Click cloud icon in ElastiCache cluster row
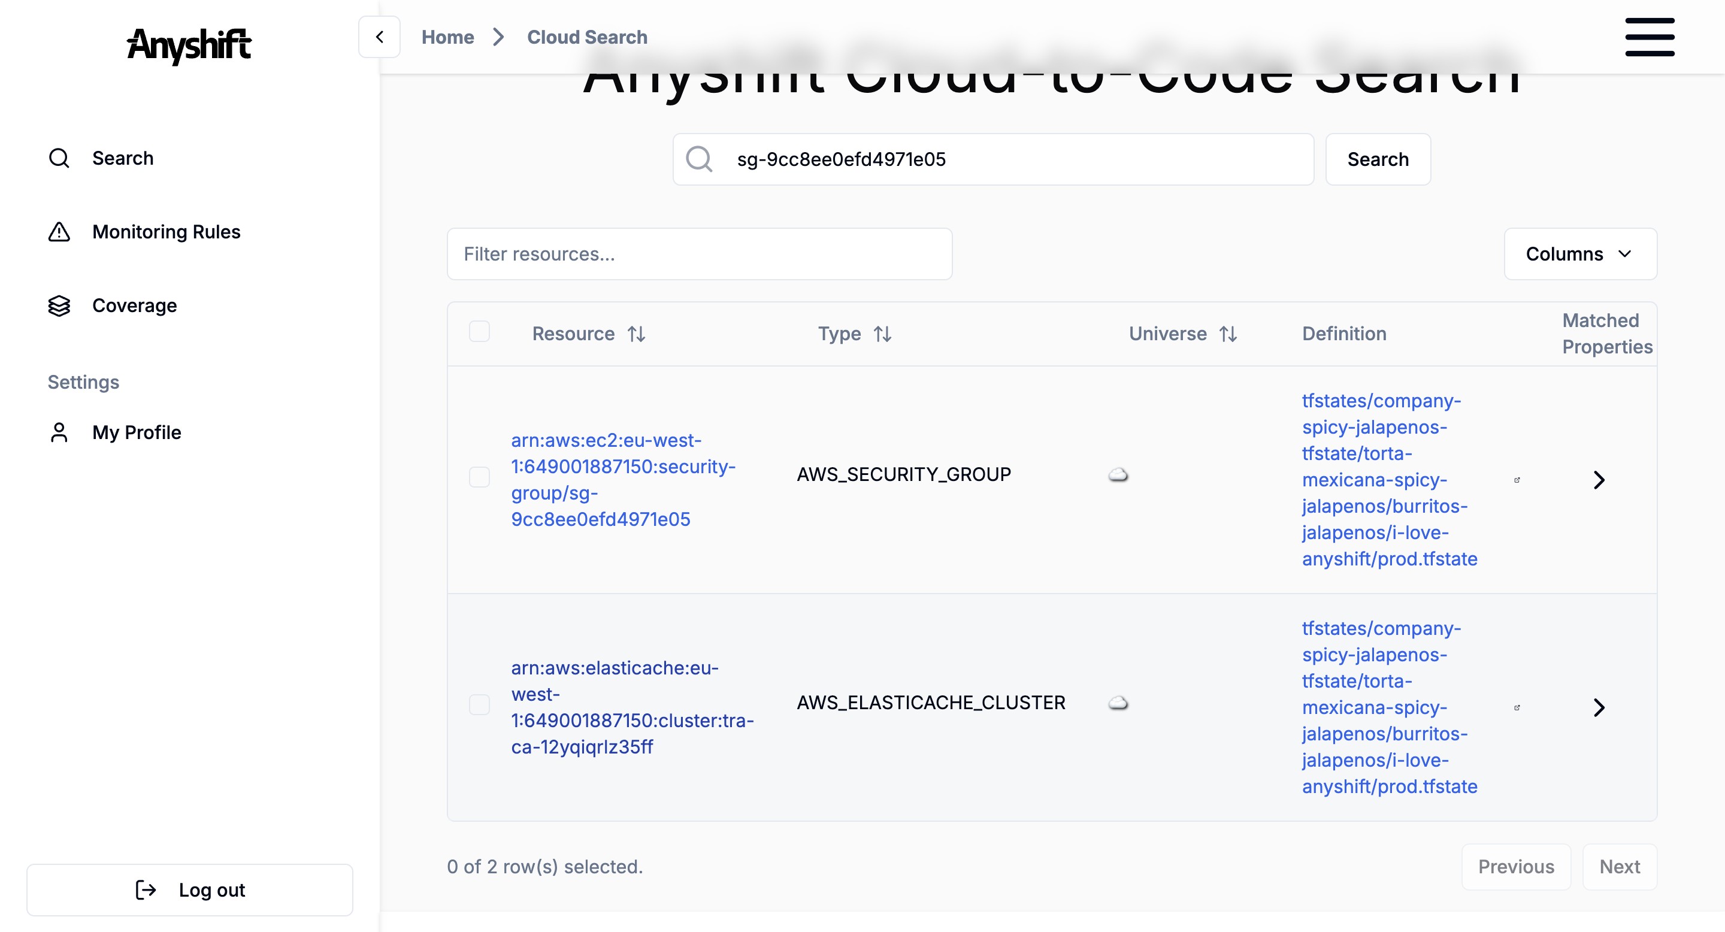The height and width of the screenshot is (932, 1725). pos(1118,703)
